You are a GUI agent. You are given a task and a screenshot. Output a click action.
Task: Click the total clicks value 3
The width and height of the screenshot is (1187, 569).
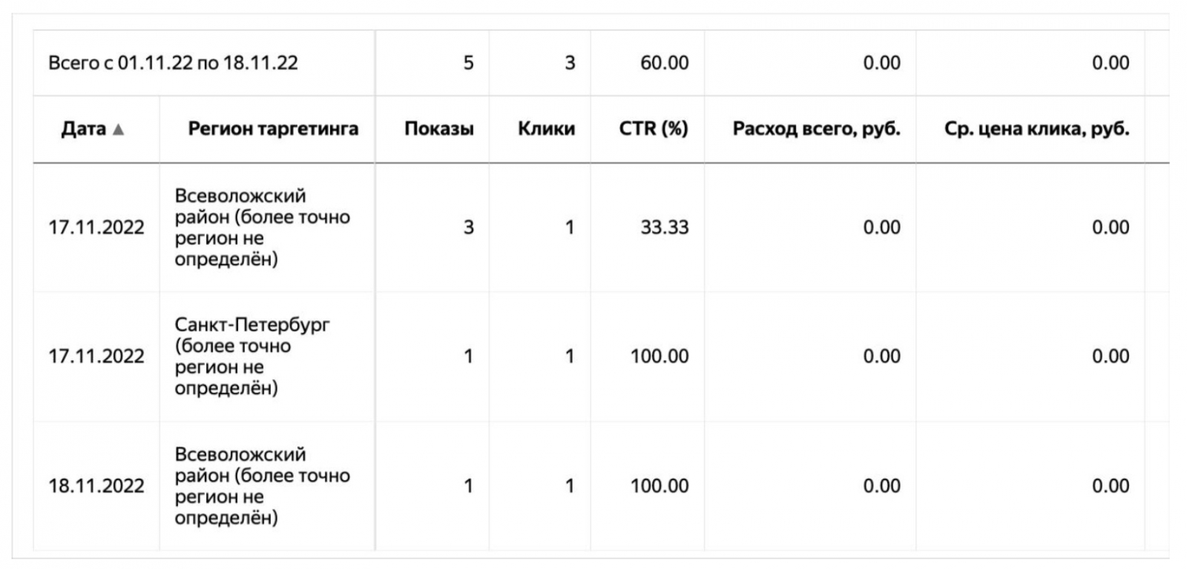569,63
